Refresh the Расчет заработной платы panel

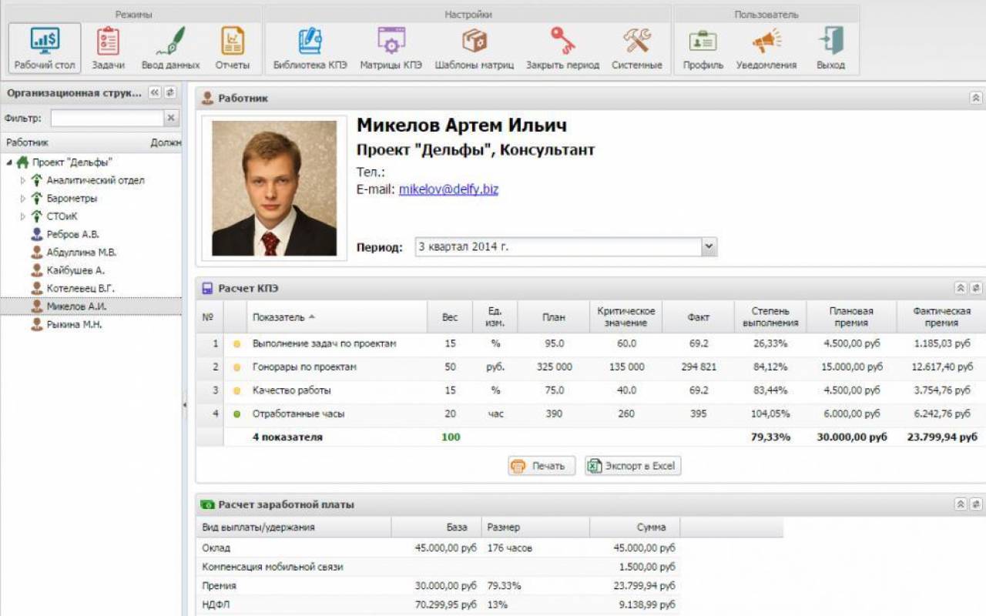click(x=976, y=504)
